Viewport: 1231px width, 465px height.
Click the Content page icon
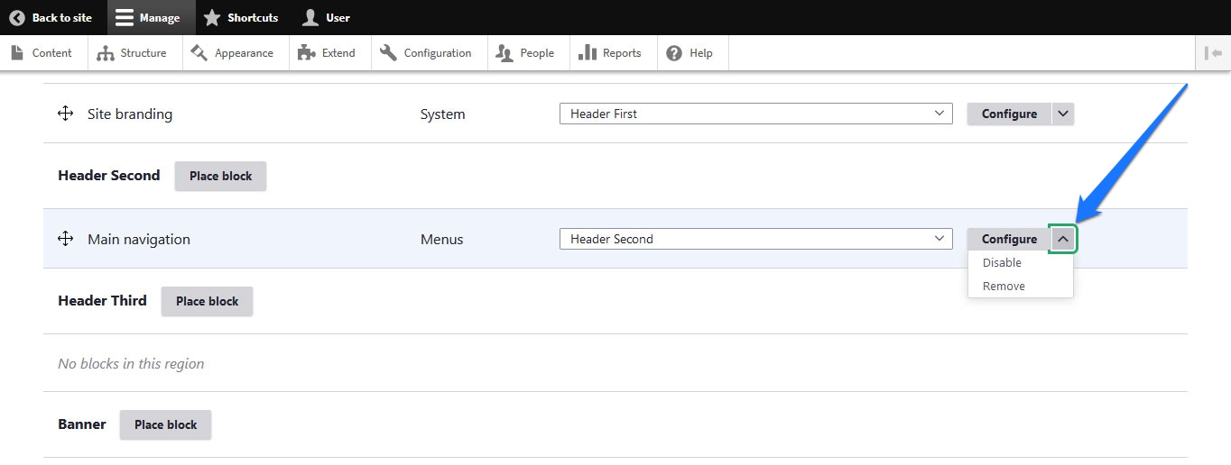(16, 52)
